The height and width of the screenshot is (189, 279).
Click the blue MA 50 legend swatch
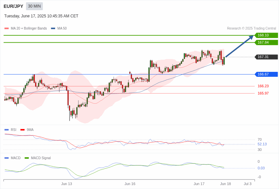click(53, 29)
